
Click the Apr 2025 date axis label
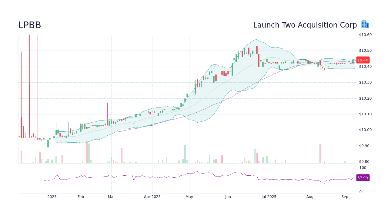tap(152, 197)
